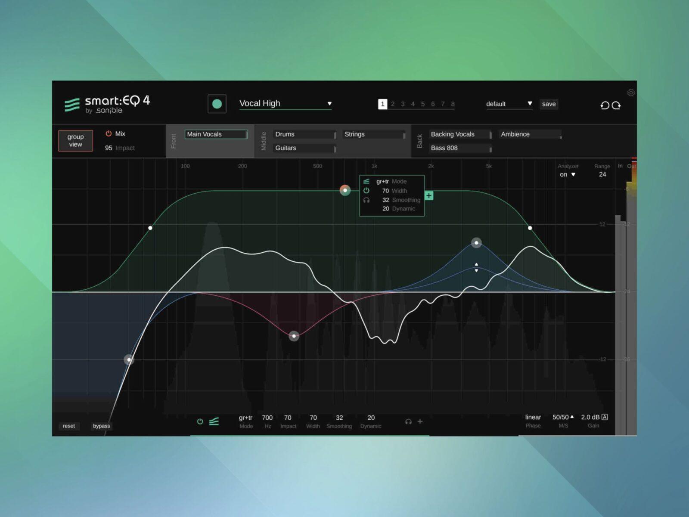Toggle the Mix power button next to group view

109,133
